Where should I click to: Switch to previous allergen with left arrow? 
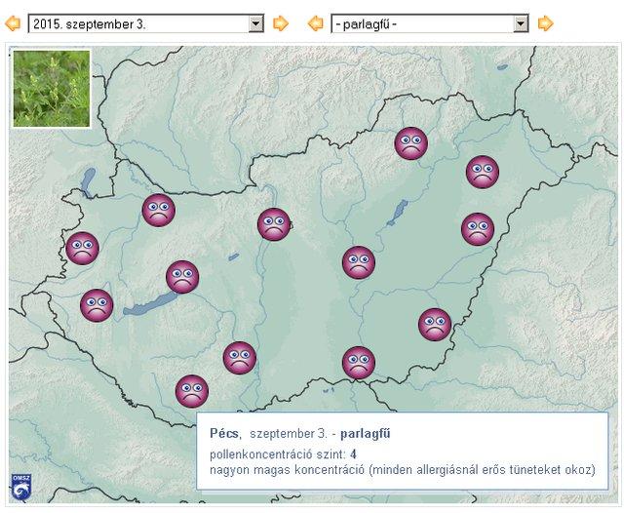coord(316,23)
